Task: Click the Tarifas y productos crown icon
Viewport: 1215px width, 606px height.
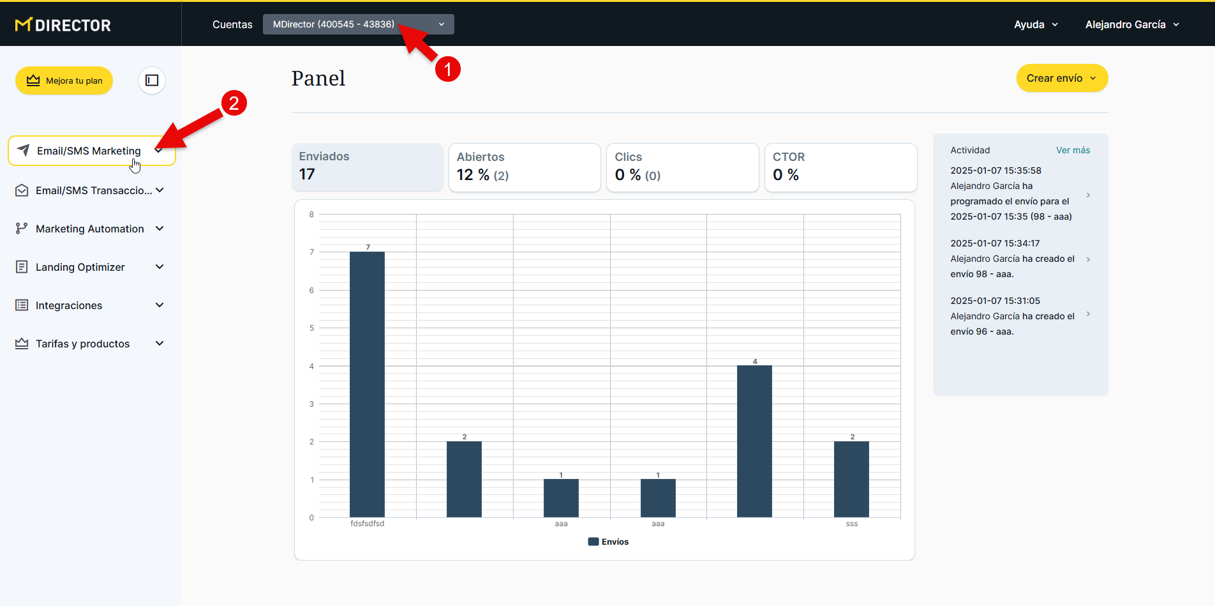Action: point(22,344)
